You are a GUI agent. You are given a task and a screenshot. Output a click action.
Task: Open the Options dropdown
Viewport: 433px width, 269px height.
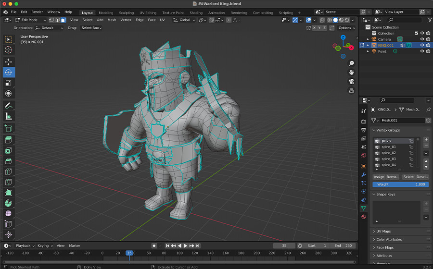pos(346,28)
